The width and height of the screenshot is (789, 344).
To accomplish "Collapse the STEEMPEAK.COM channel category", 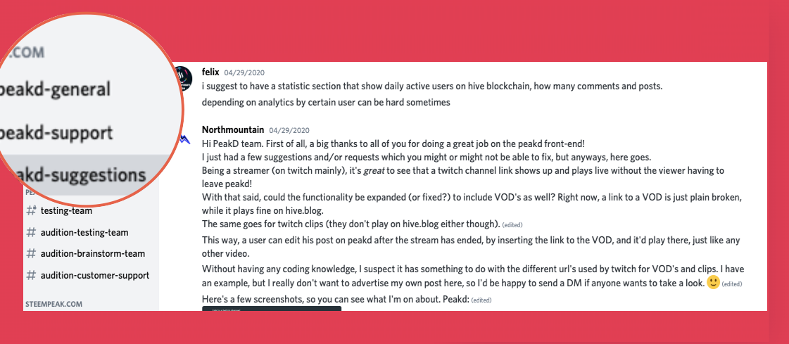I will pyautogui.click(x=53, y=305).
